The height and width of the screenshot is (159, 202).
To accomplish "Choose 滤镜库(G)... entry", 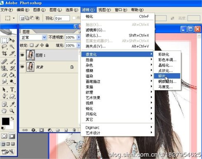I will click(x=118, y=30).
